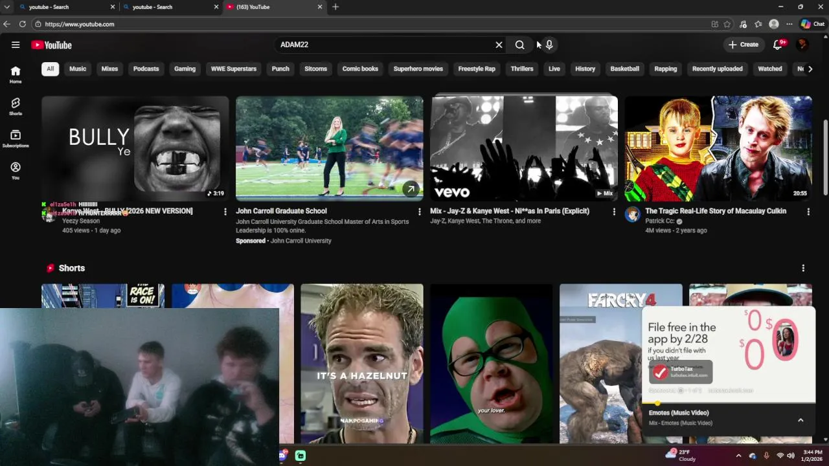Start voice search with microphone icon
The width and height of the screenshot is (829, 466).
point(549,45)
